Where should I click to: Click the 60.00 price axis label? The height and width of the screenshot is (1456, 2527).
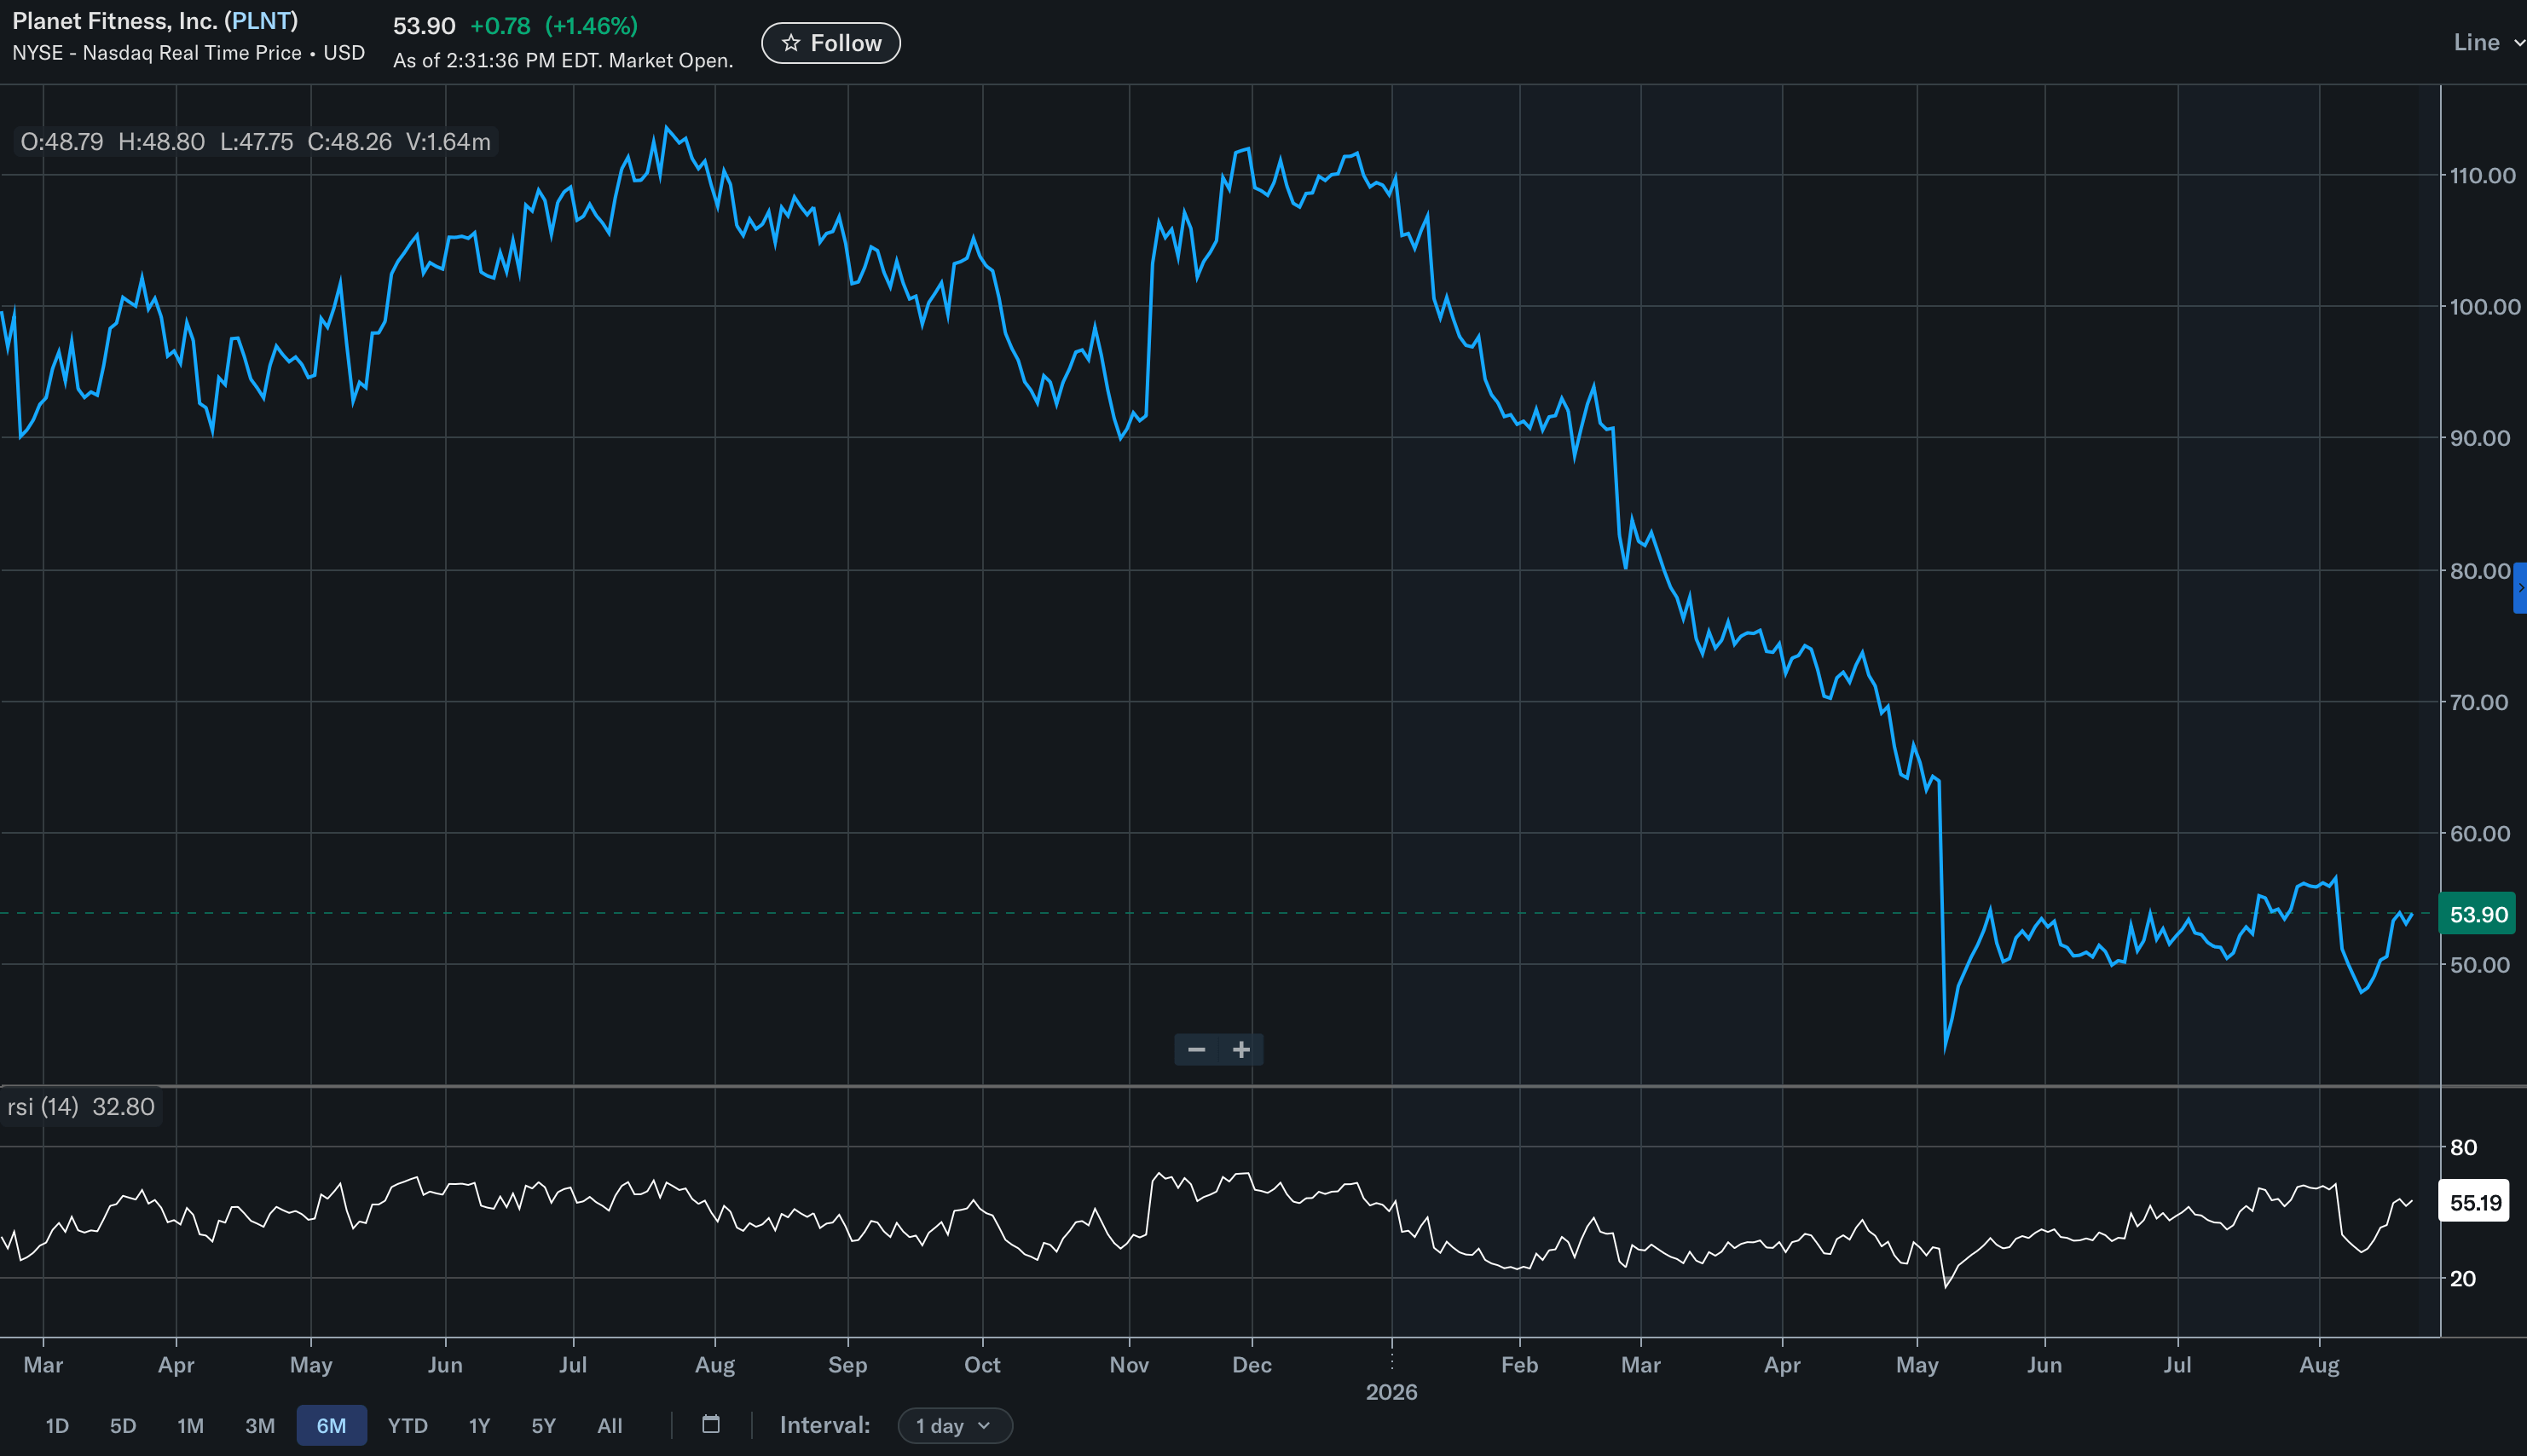2480,834
